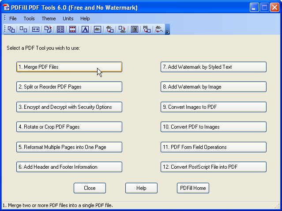282x211 pixels.
Task: Click the status bar text about merging PDFs
Action: click(x=58, y=205)
